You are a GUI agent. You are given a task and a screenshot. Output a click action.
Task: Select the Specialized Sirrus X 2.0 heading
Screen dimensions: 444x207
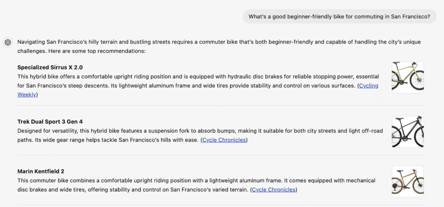click(50, 67)
